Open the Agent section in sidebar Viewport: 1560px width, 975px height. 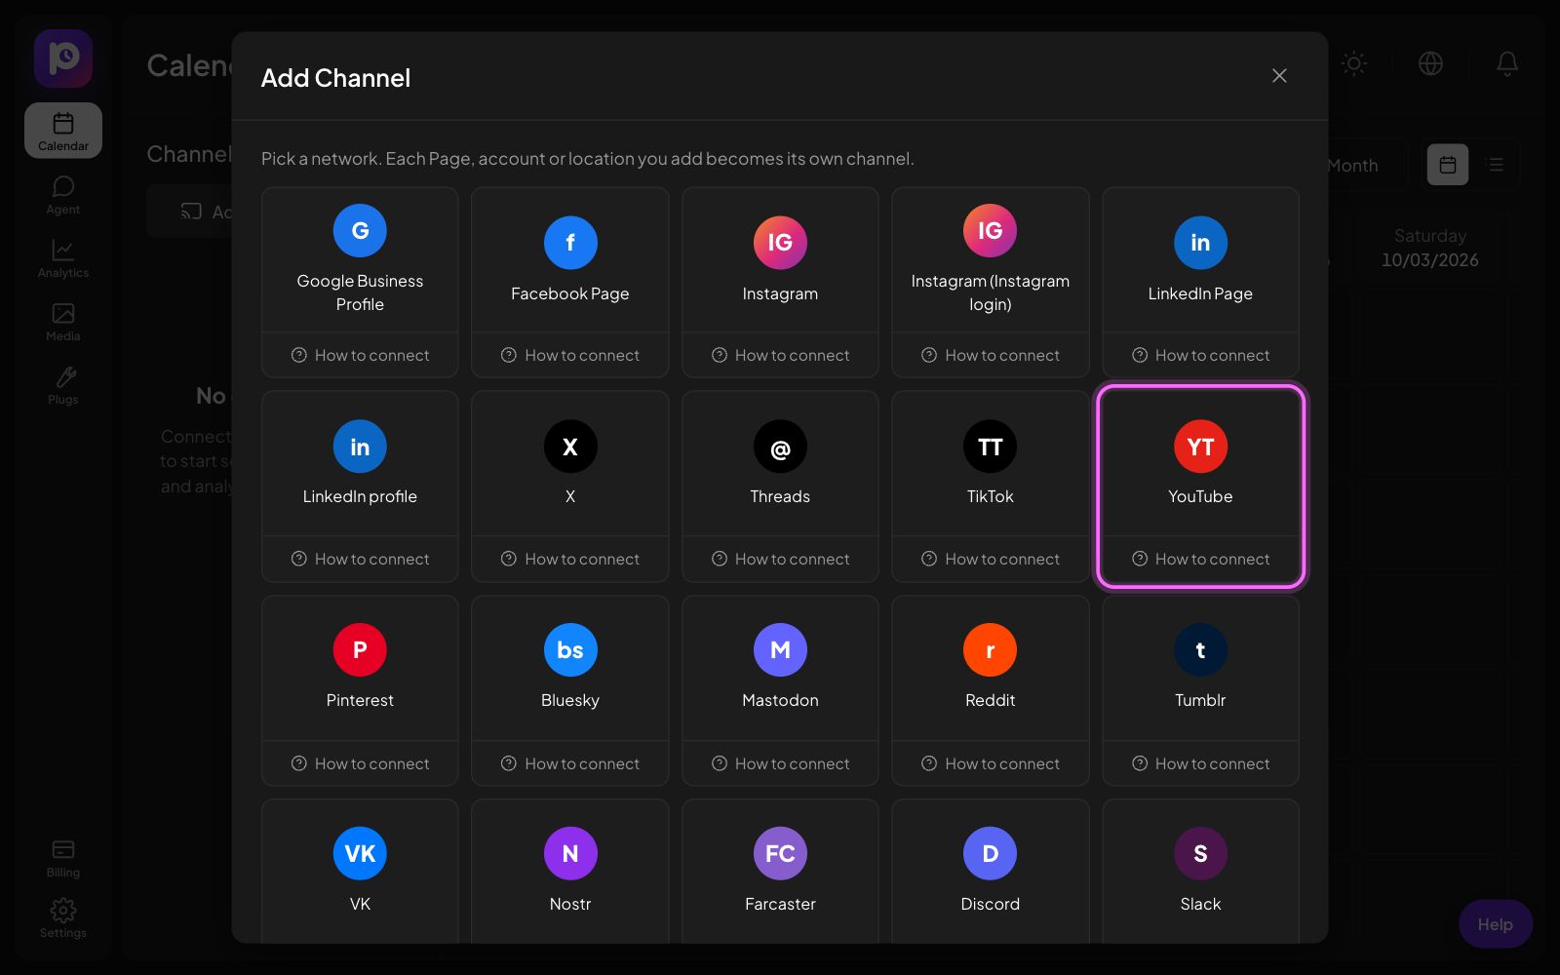tap(63, 195)
